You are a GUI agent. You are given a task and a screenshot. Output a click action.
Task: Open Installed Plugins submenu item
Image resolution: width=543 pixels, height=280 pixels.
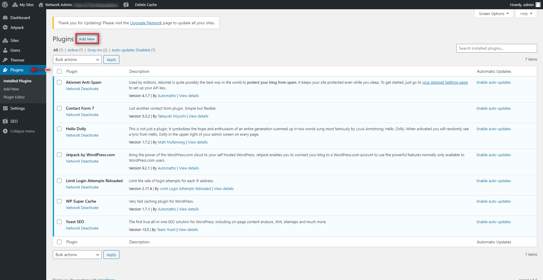17,81
